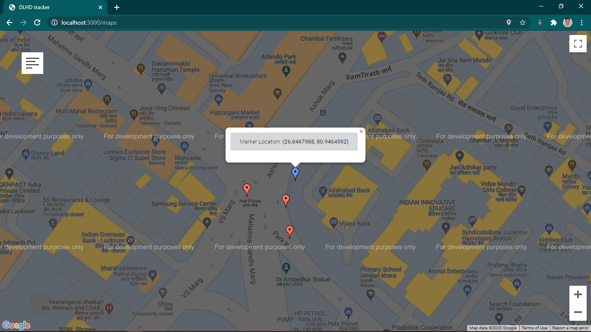
Task: Open Report a map error link
Action: [570, 328]
